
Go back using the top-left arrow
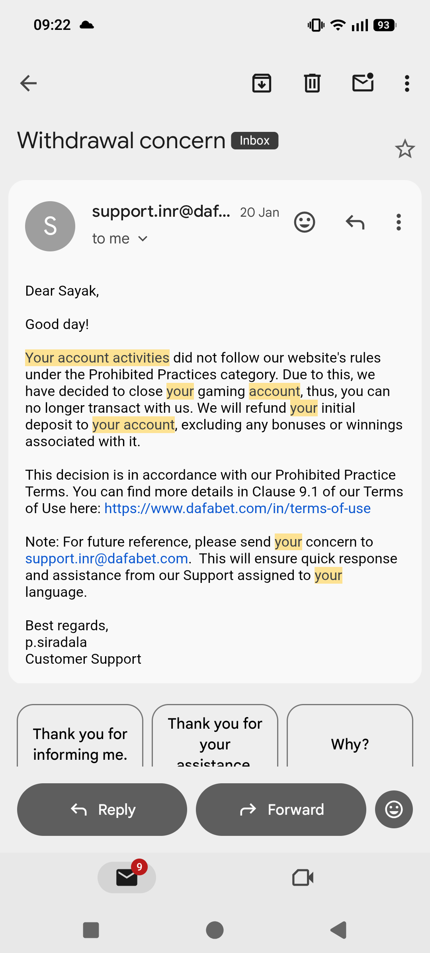click(28, 83)
